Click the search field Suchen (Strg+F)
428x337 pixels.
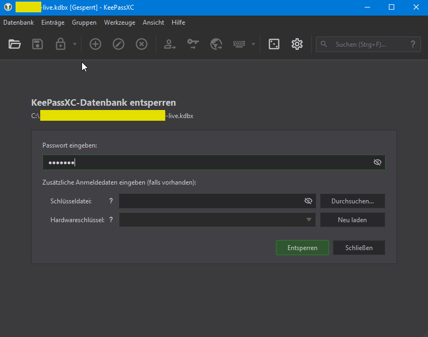[x=368, y=44]
